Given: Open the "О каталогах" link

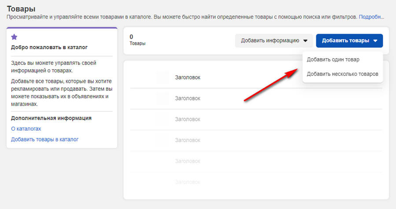Looking at the screenshot, I should (26, 129).
